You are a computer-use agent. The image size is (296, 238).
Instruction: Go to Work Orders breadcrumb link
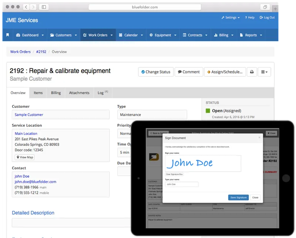pyautogui.click(x=20, y=52)
